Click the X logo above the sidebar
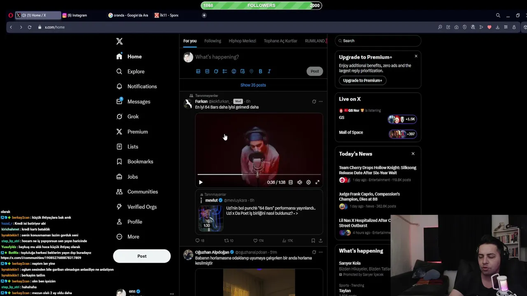 pos(119,41)
